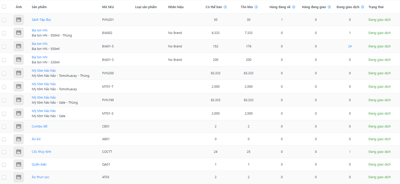Check the box for Sách Tập đọc row
The height and width of the screenshot is (184, 400).
pos(4,20)
